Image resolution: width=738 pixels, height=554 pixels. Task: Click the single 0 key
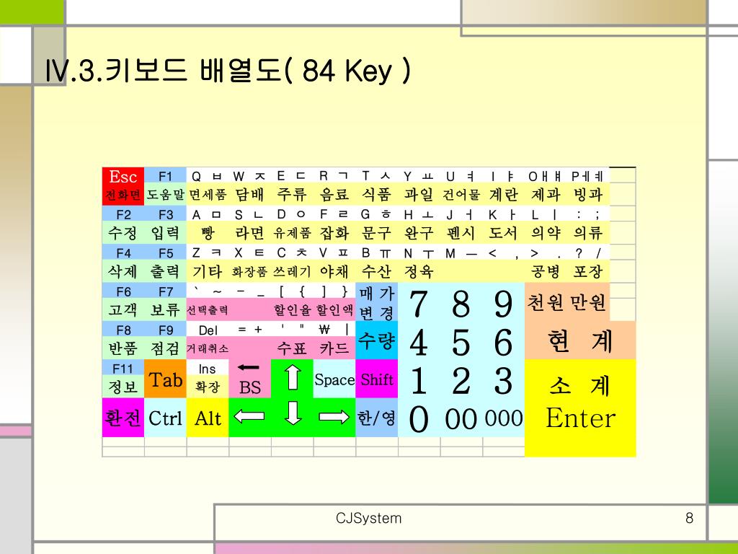pyautogui.click(x=419, y=418)
